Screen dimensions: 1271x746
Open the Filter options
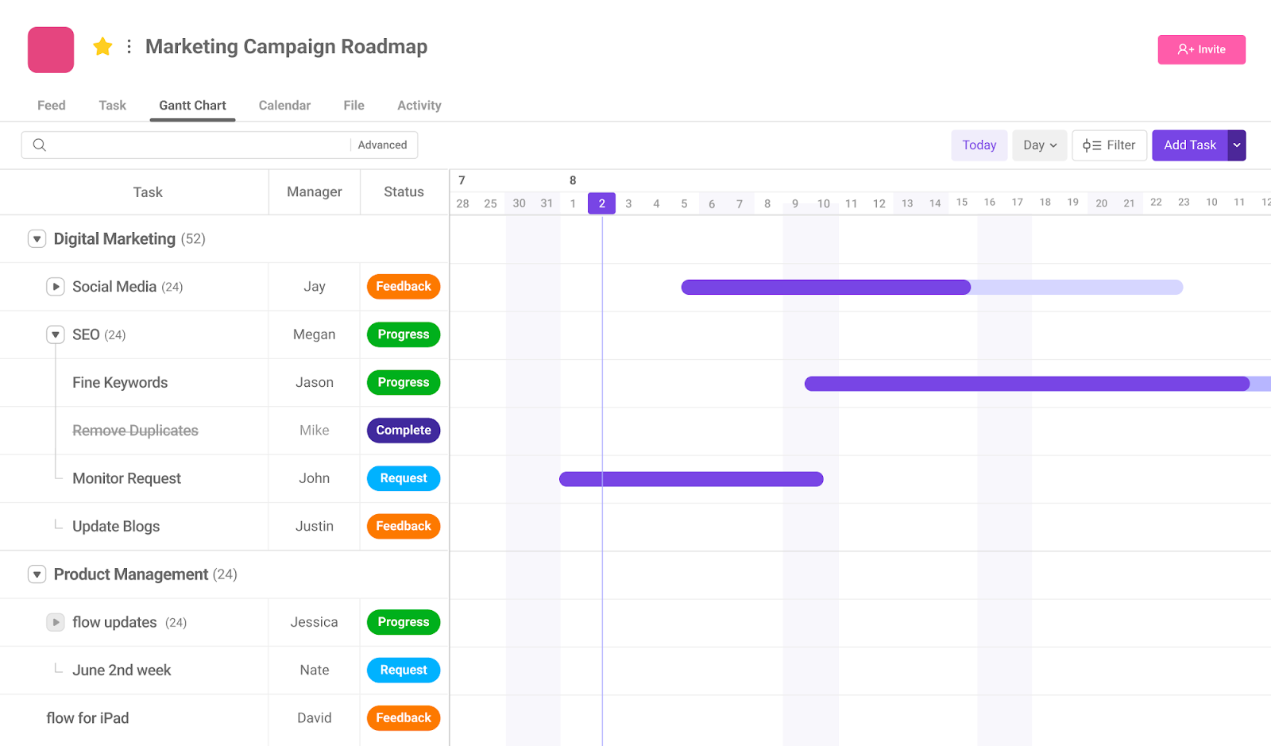1109,145
